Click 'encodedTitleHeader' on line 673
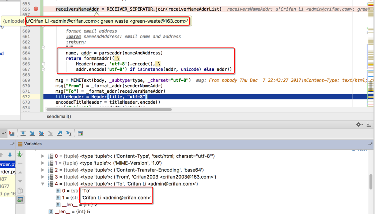375x214 pixels. click(79, 102)
